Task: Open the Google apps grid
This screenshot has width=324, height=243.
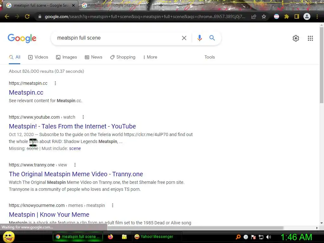Action: [310, 38]
